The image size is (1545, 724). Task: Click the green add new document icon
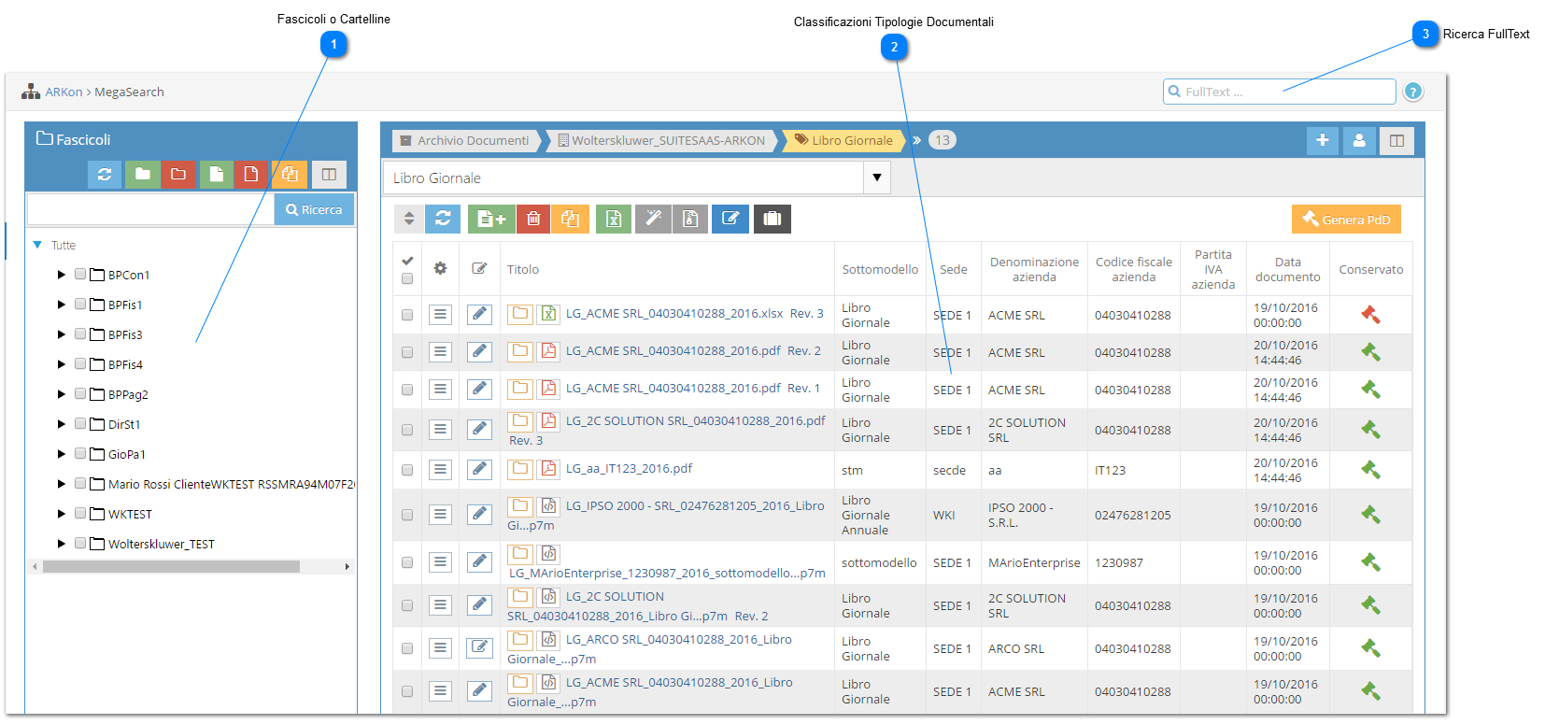491,219
